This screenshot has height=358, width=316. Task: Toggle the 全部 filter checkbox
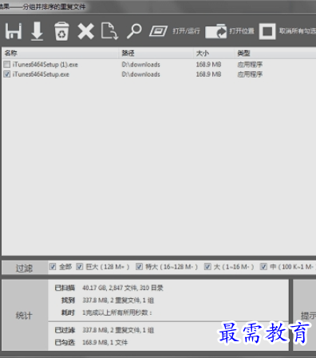53,267
